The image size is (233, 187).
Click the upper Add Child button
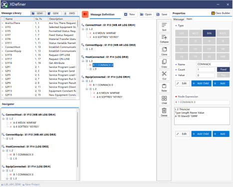click(202, 83)
